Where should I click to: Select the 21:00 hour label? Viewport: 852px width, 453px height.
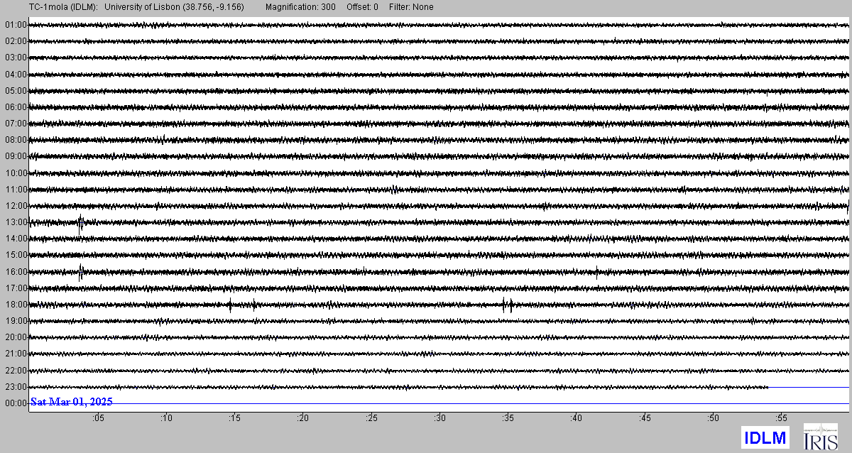pyautogui.click(x=16, y=354)
